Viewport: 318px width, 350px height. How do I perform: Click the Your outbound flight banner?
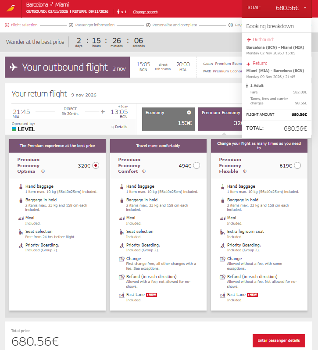pos(67,67)
